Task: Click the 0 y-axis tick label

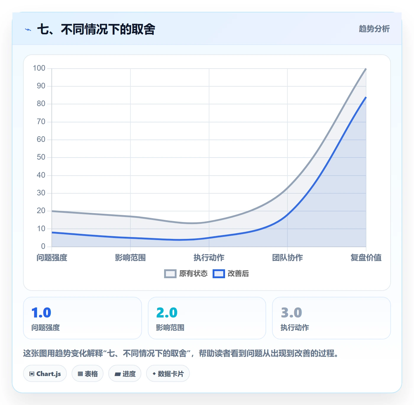Action: pos(43,246)
